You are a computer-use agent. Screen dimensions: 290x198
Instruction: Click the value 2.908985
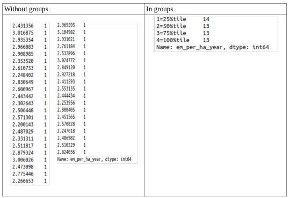click(23, 54)
